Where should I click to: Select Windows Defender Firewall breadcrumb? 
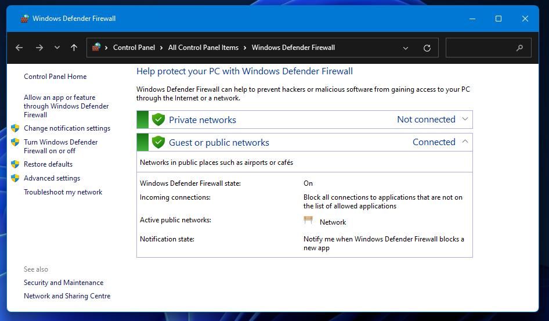pyautogui.click(x=293, y=48)
